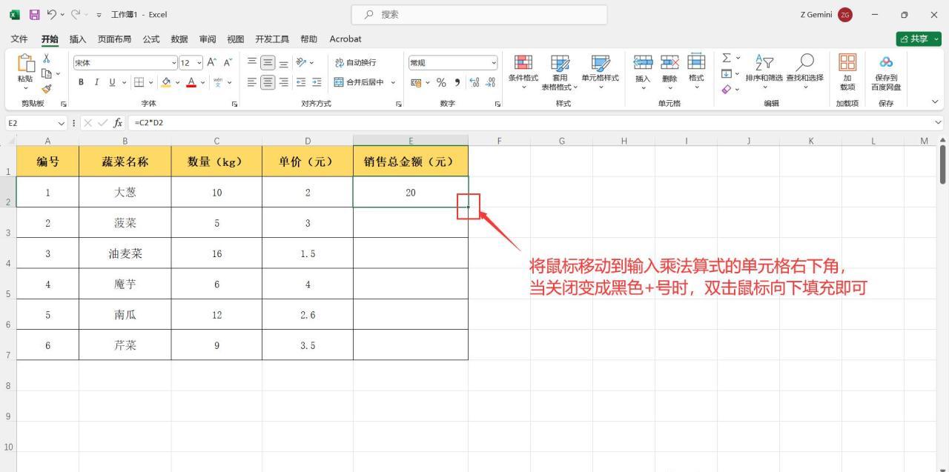Select the Format Painter brush
Viewport: 949px width, 472px height.
(x=47, y=88)
